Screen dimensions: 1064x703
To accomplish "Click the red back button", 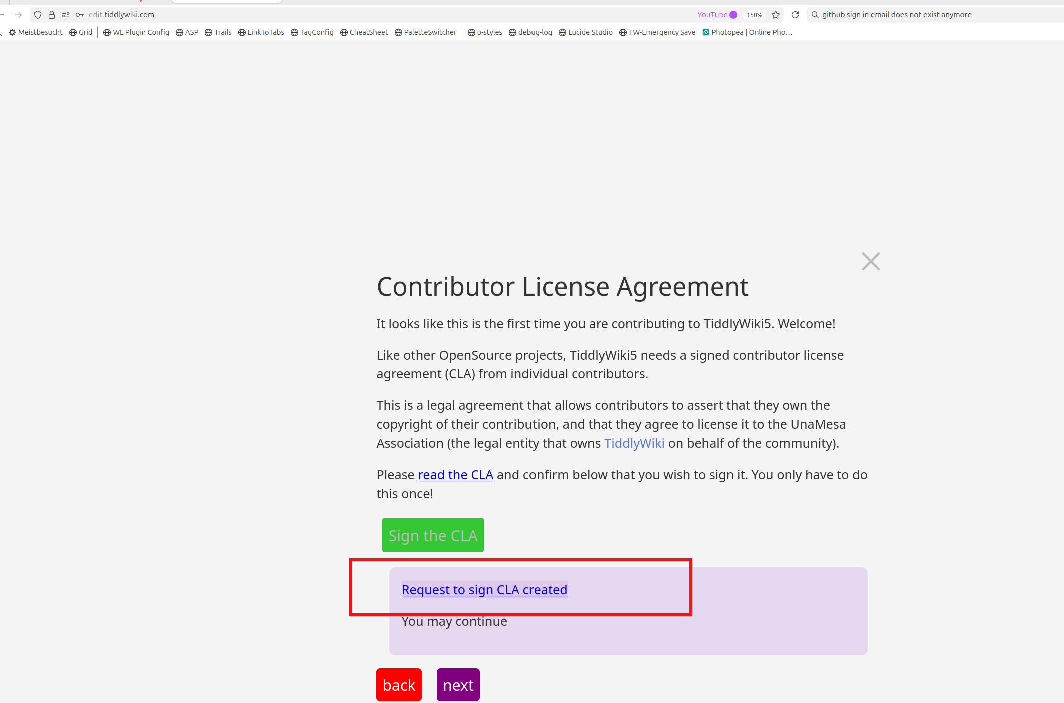I will coord(399,685).
